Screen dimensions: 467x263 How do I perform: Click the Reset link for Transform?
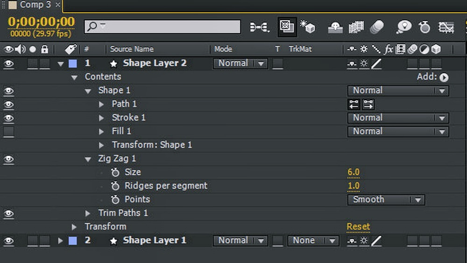pyautogui.click(x=358, y=227)
